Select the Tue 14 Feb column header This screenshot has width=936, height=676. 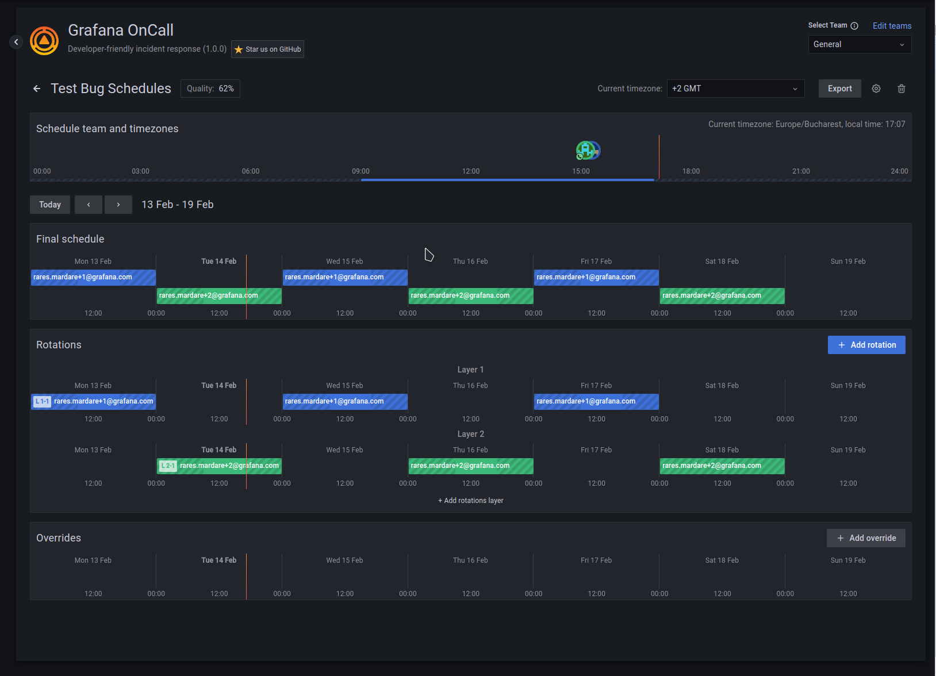coord(219,261)
